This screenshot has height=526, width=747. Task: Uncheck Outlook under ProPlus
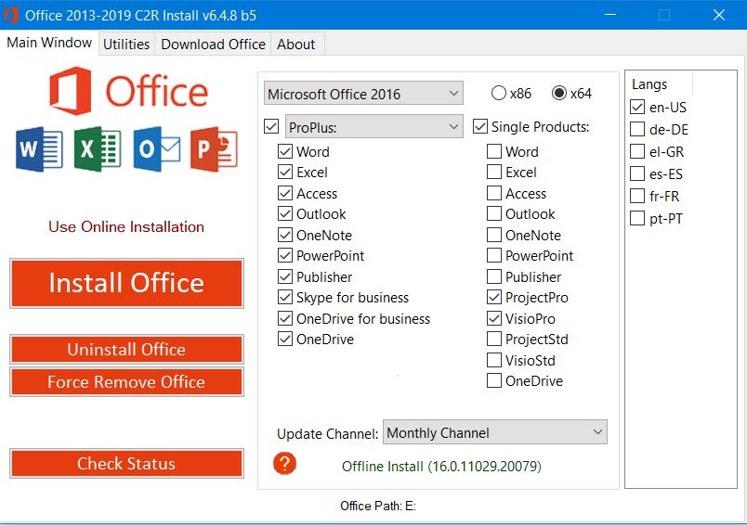point(285,213)
